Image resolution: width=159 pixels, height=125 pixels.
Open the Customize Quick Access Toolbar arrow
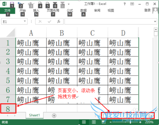pyautogui.click(x=69, y=4)
